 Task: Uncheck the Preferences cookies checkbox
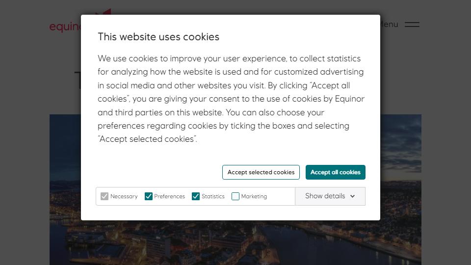[148, 196]
